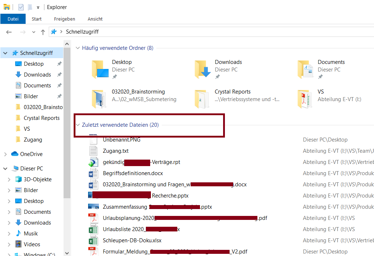The height and width of the screenshot is (256, 374).
Task: Click the Properties checkmark icon in quick access toolbar
Action: click(21, 7)
